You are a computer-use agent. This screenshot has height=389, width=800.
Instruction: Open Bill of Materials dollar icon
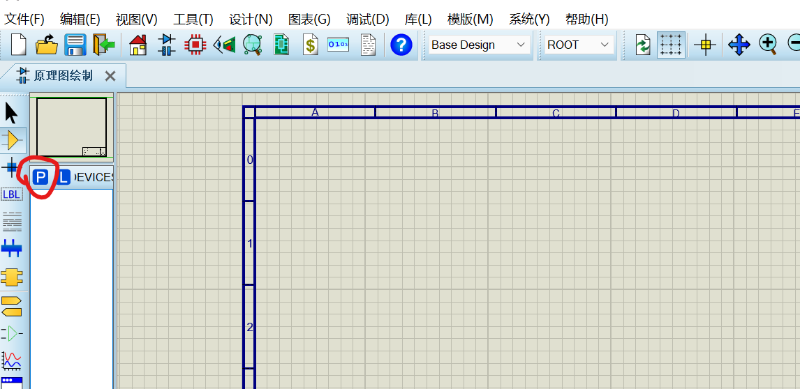[x=310, y=45]
